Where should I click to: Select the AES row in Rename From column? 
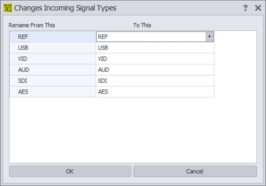pyautogui.click(x=53, y=92)
